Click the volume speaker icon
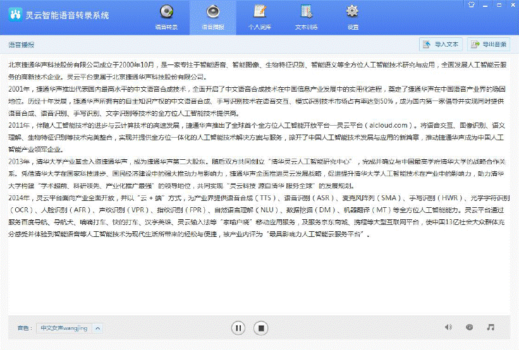Image resolution: width=519 pixels, height=350 pixels. click(x=448, y=327)
